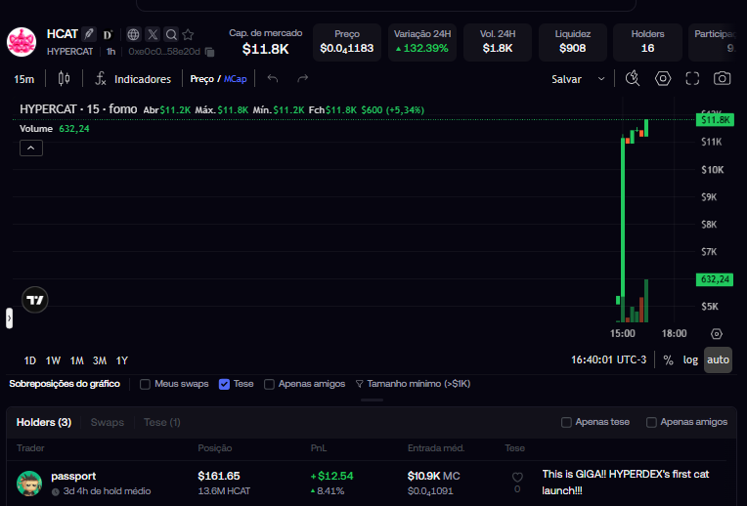Click the fx indicator templates icon

(100, 78)
